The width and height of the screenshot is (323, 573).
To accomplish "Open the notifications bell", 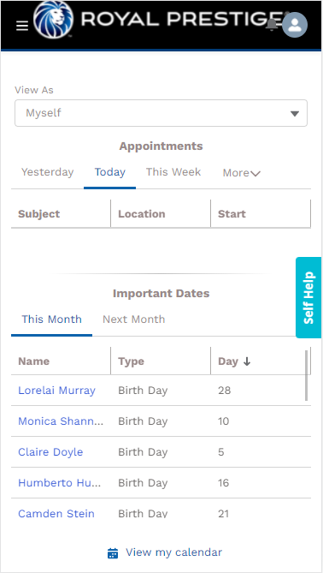I will click(272, 25).
